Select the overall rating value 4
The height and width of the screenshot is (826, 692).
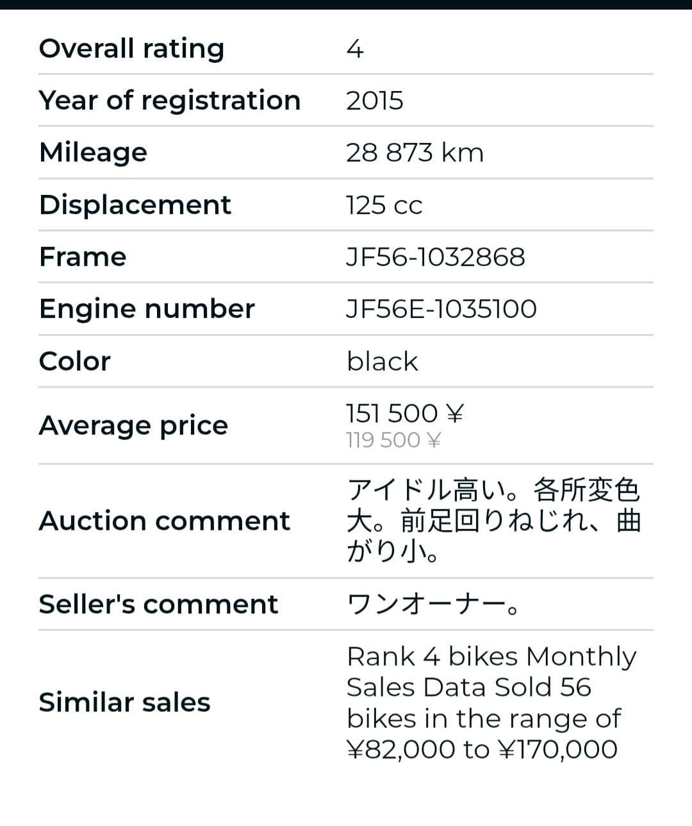click(354, 49)
